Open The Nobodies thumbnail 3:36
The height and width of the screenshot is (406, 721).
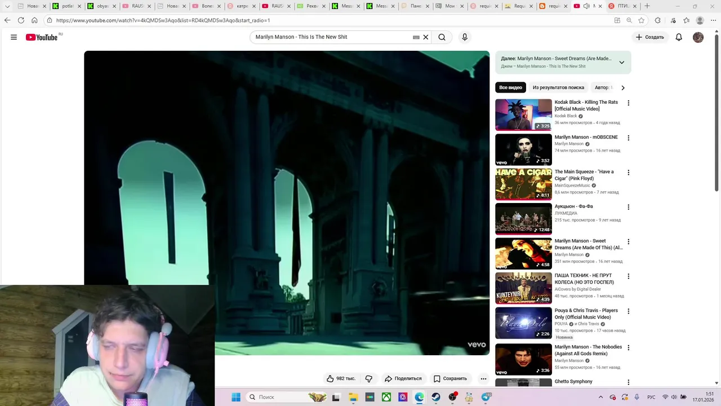coord(523,359)
